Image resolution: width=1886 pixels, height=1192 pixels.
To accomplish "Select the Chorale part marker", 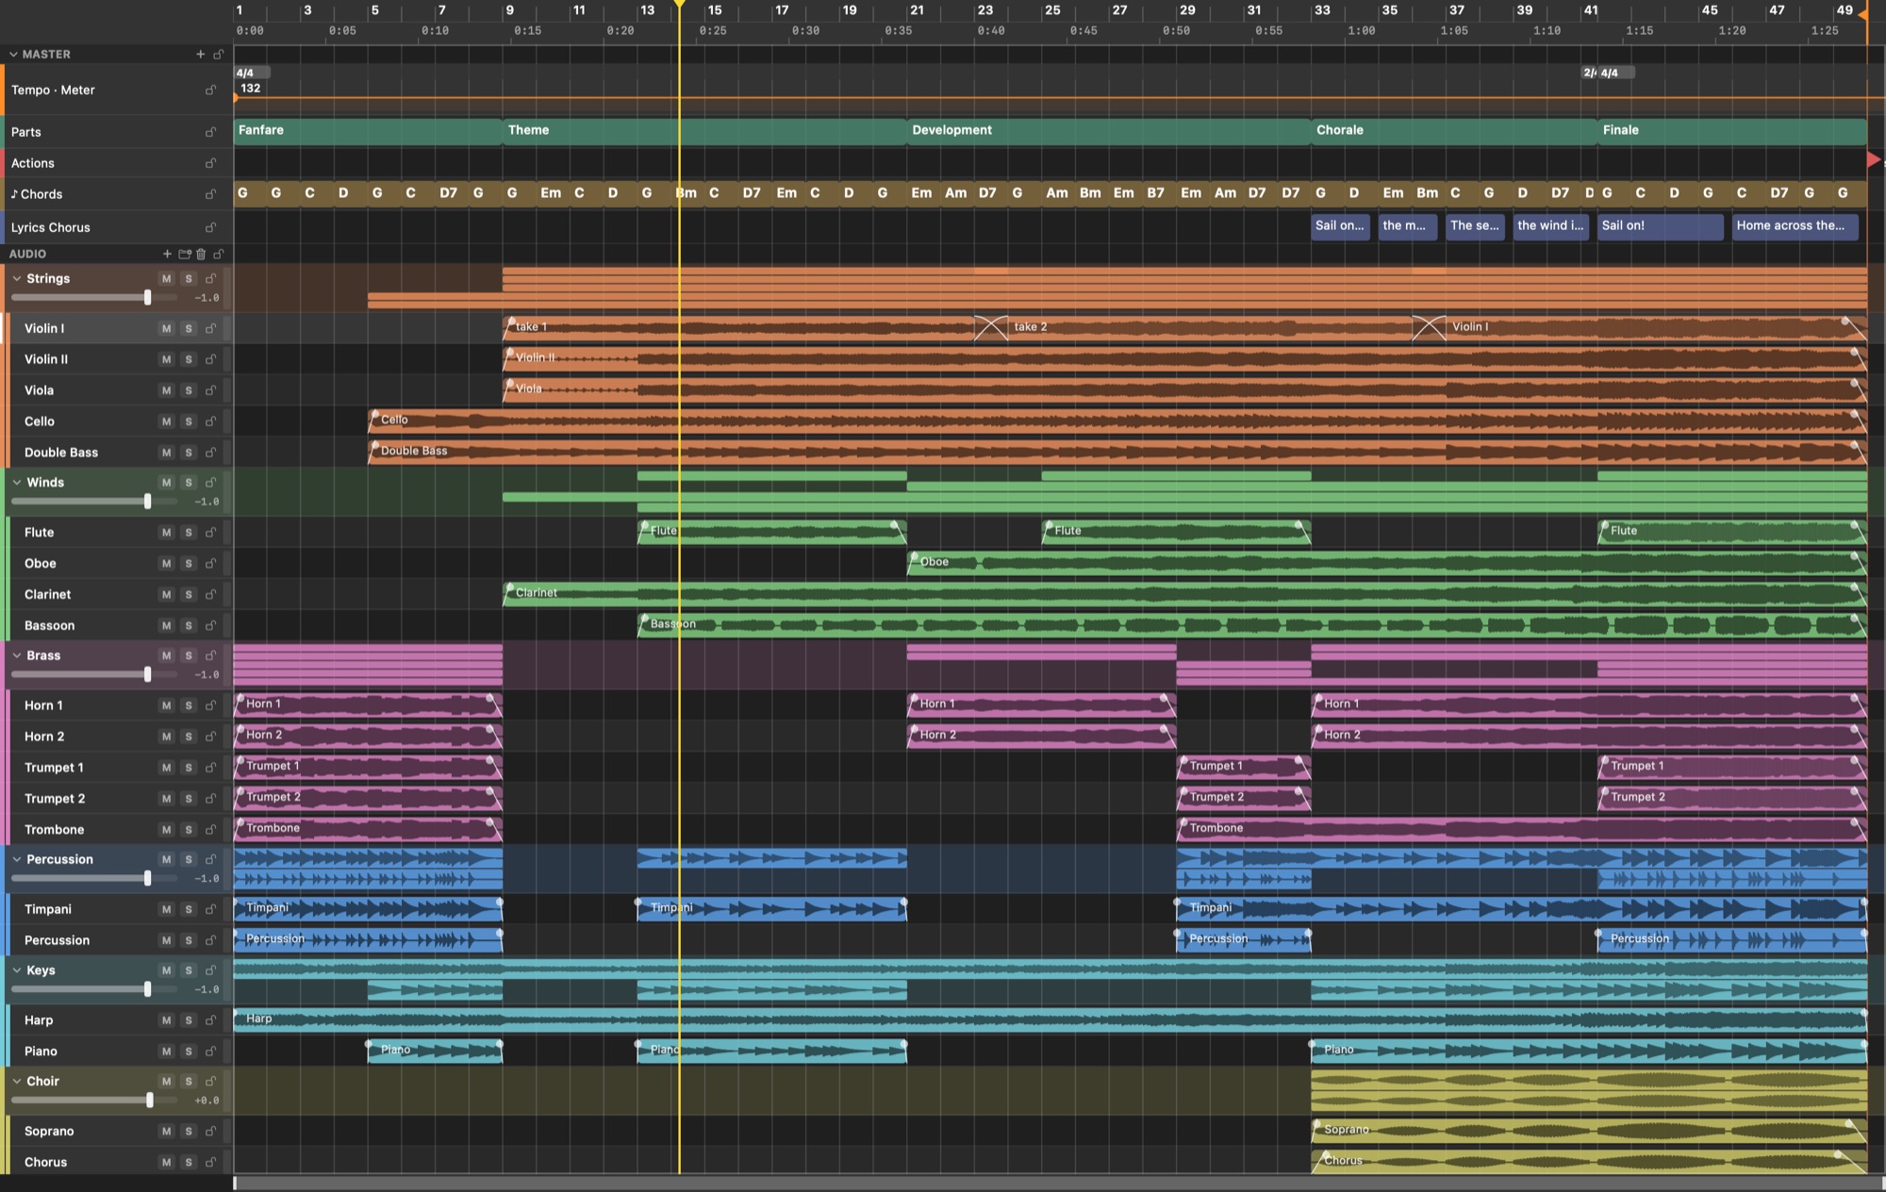I will point(1453,130).
